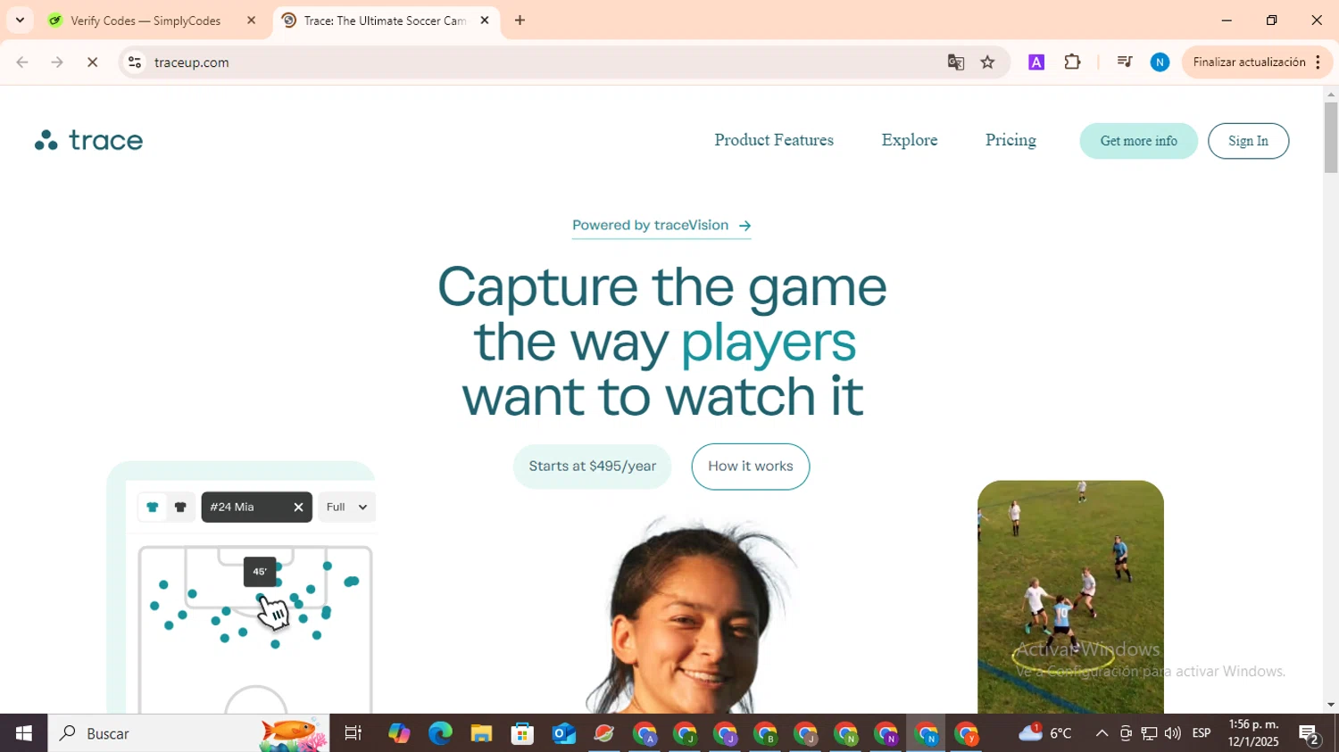
Task: Go to the Pricing page
Action: point(1010,140)
